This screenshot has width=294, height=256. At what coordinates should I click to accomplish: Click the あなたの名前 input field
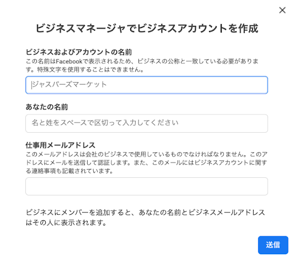147,123
